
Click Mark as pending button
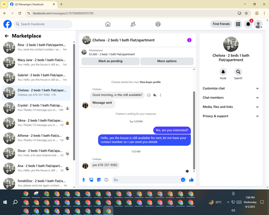110,61
